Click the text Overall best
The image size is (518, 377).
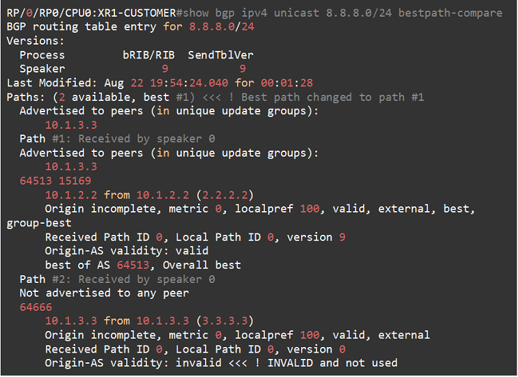(x=201, y=265)
